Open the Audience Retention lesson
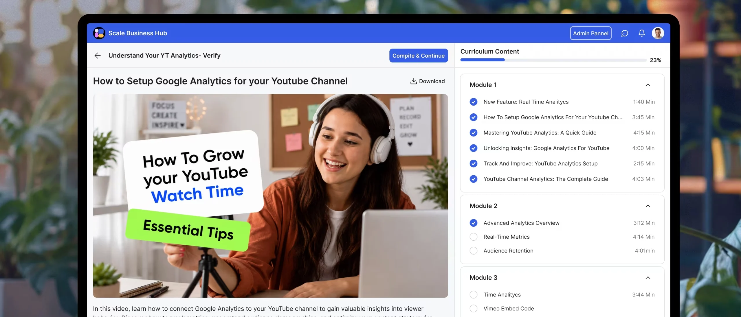The image size is (741, 317). click(508, 251)
